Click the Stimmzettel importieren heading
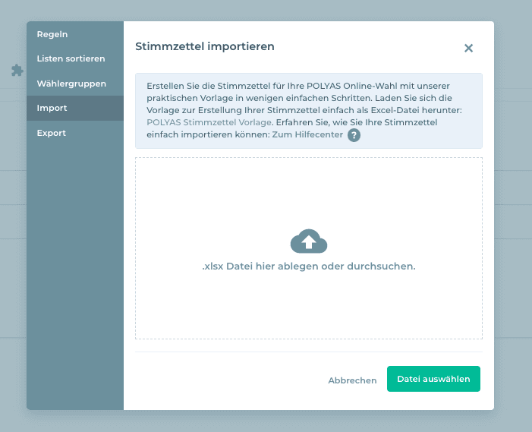The image size is (532, 432). point(205,46)
